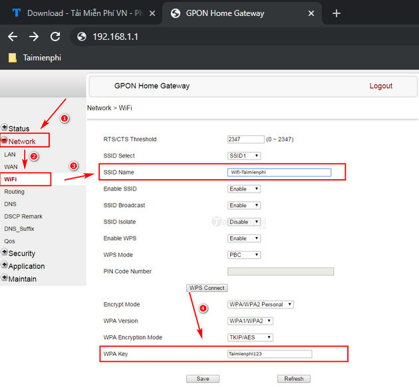This screenshot has width=419, height=387.
Task: Open the Routing settings page
Action: tap(14, 191)
